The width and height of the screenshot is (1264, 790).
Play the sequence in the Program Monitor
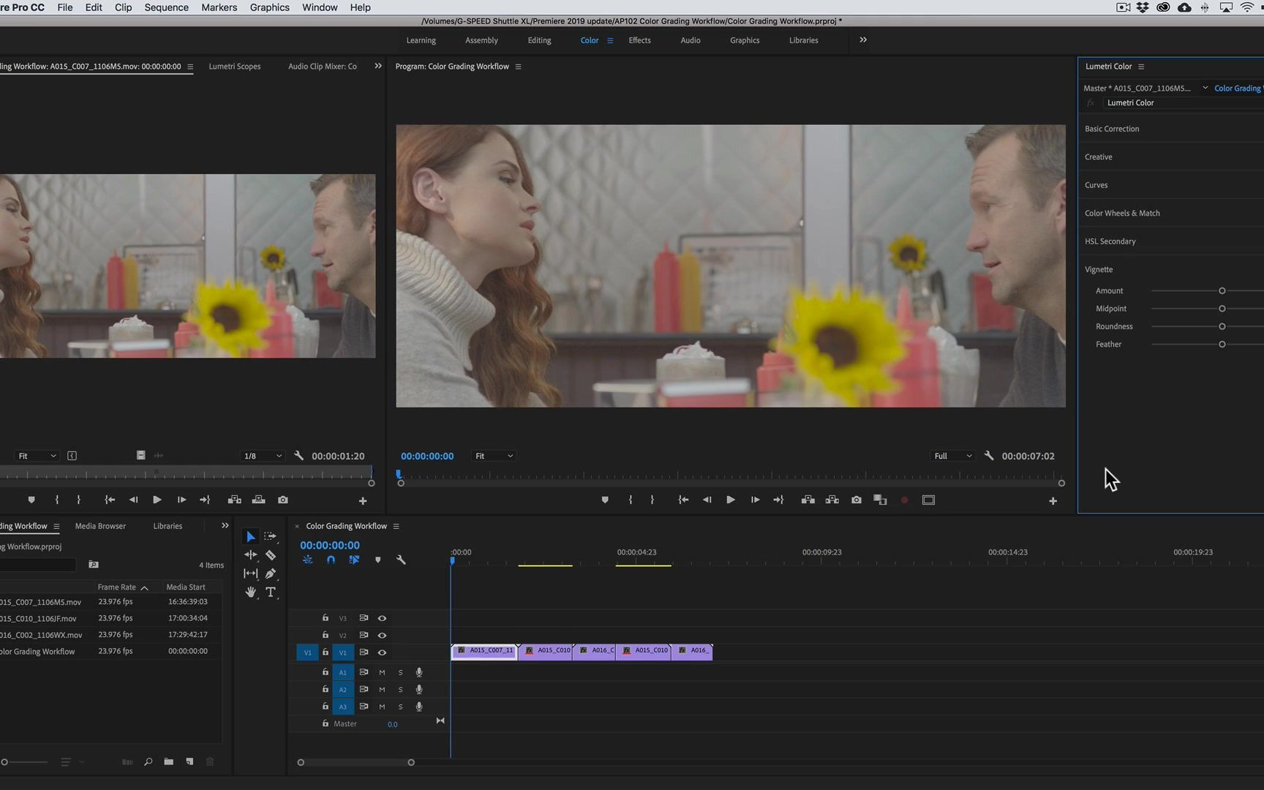(730, 500)
